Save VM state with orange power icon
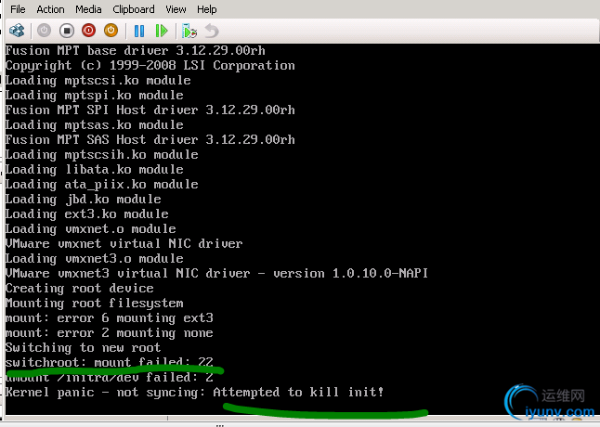Image resolution: width=600 pixels, height=427 pixels. click(x=111, y=31)
